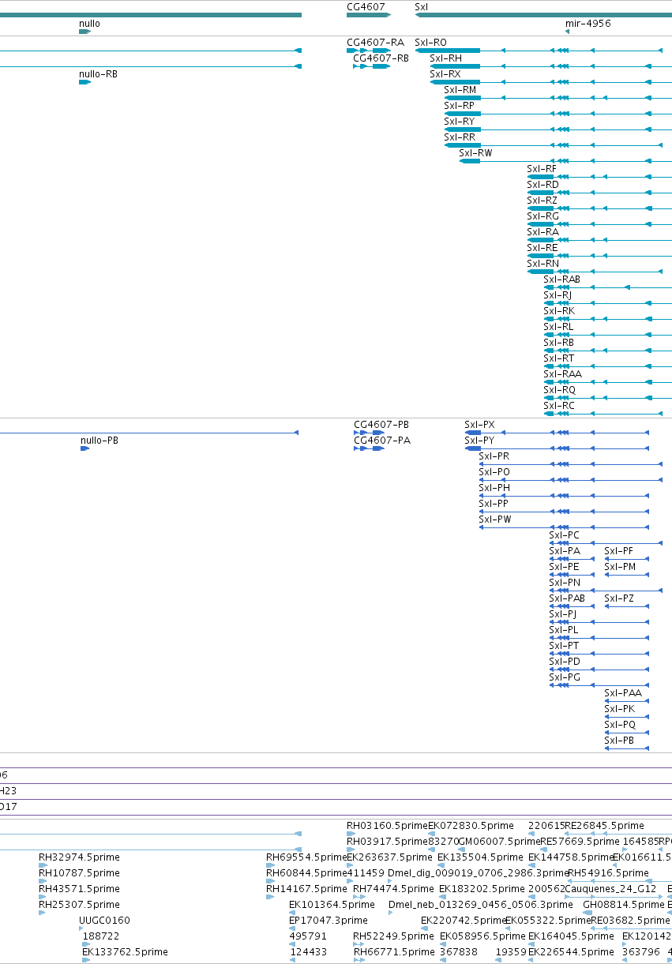Click the nullo-PB protein glyph
Screen dimensions: 672x964
click(85, 448)
